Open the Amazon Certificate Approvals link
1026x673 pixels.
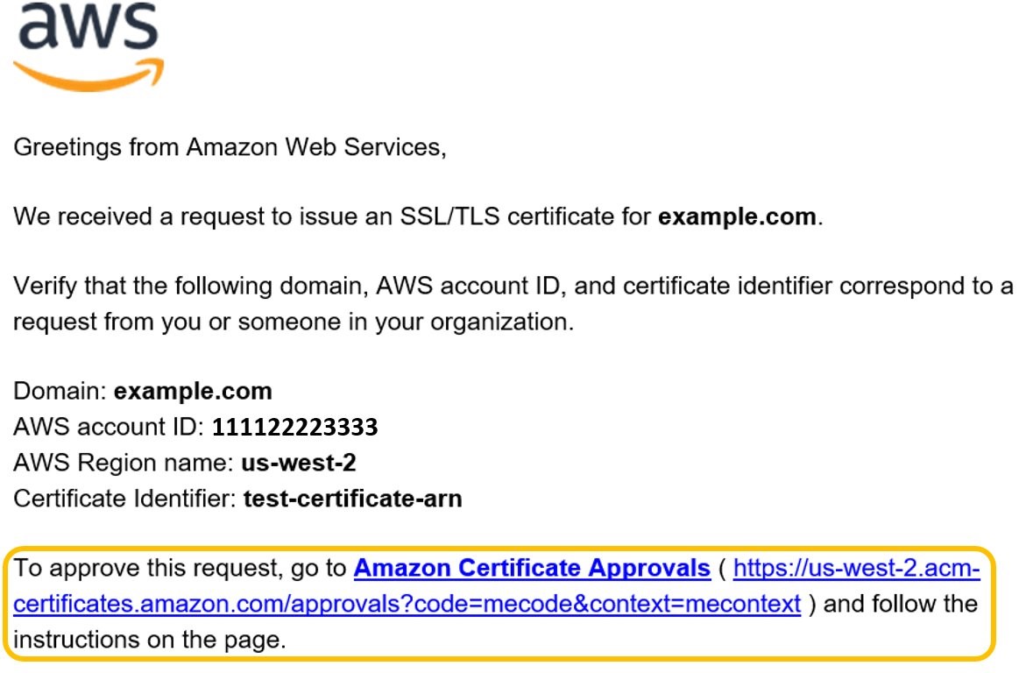point(532,568)
